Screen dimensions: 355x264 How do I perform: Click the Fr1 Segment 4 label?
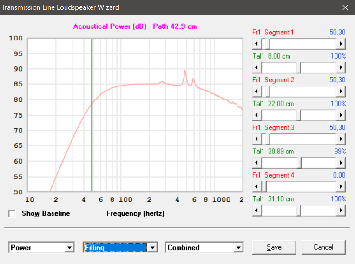click(x=273, y=175)
